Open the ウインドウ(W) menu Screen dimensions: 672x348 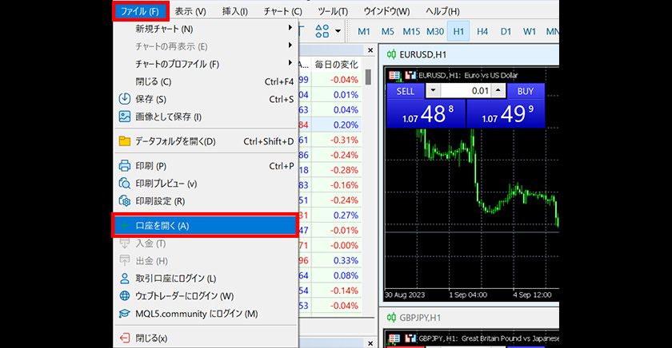point(386,11)
